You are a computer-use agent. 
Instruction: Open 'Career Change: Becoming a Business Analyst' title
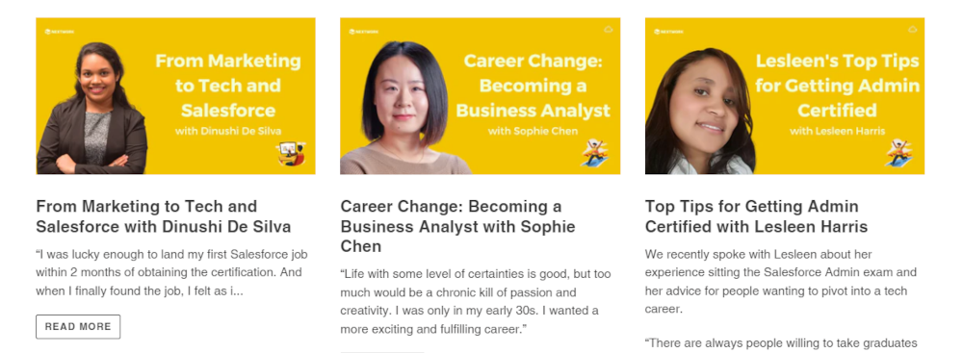tap(457, 226)
